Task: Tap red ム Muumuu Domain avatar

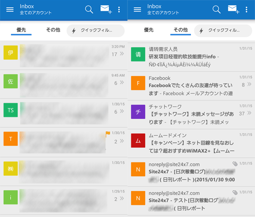Action: point(138,141)
